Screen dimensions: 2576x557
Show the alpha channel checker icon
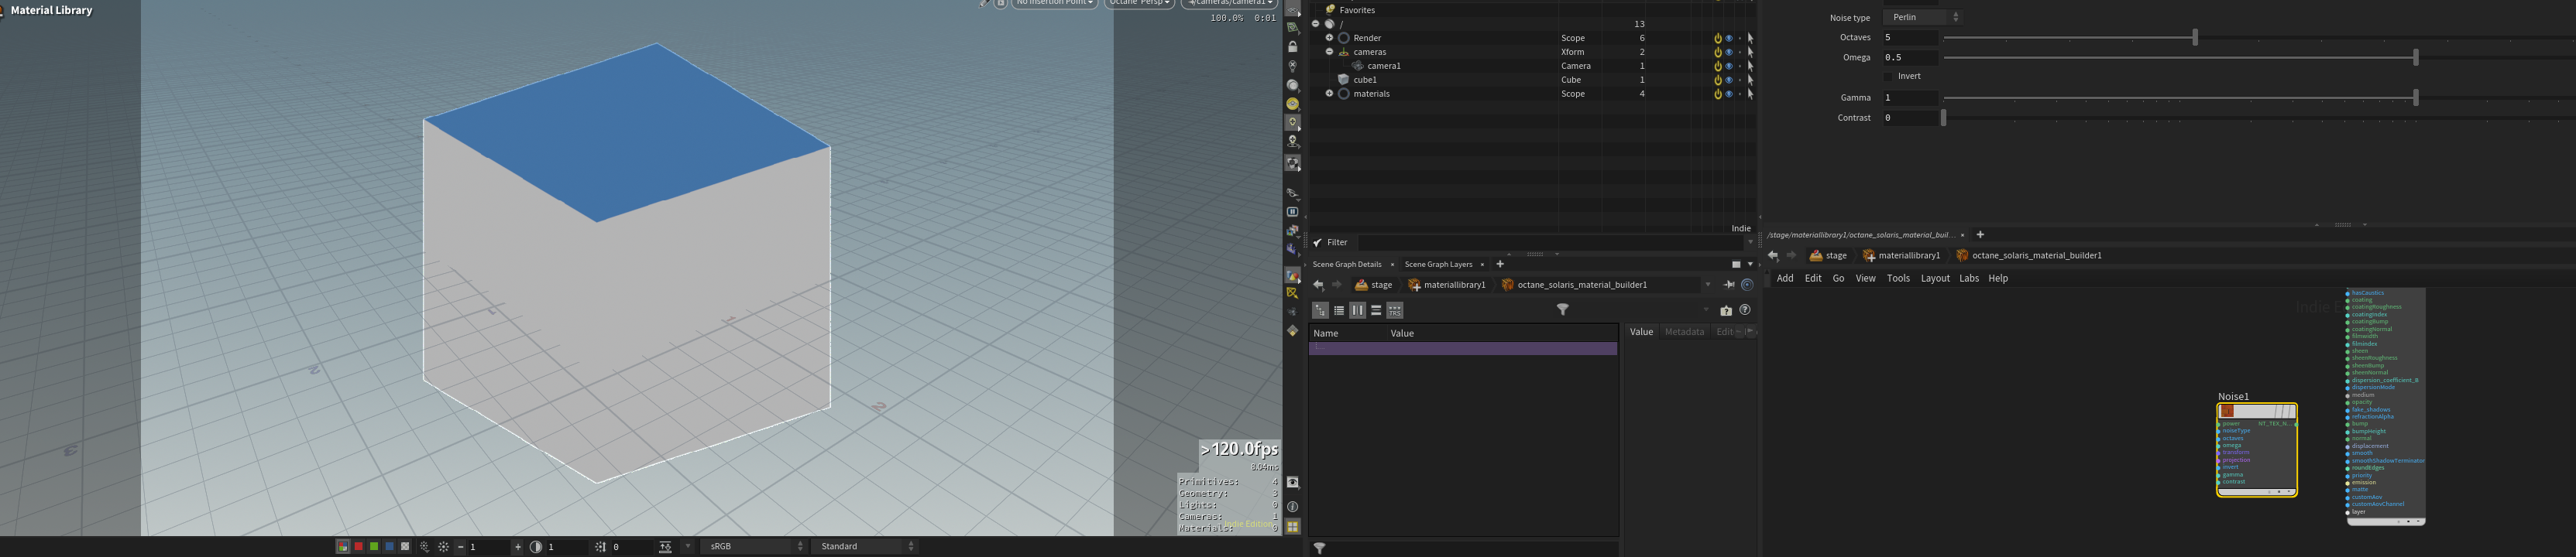[x=405, y=547]
